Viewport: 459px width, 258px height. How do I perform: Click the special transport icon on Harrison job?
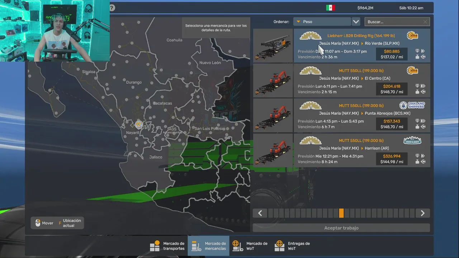423,162
